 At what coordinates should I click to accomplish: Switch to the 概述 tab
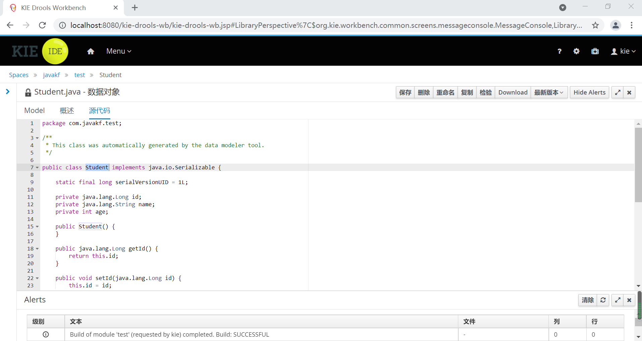[67, 111]
